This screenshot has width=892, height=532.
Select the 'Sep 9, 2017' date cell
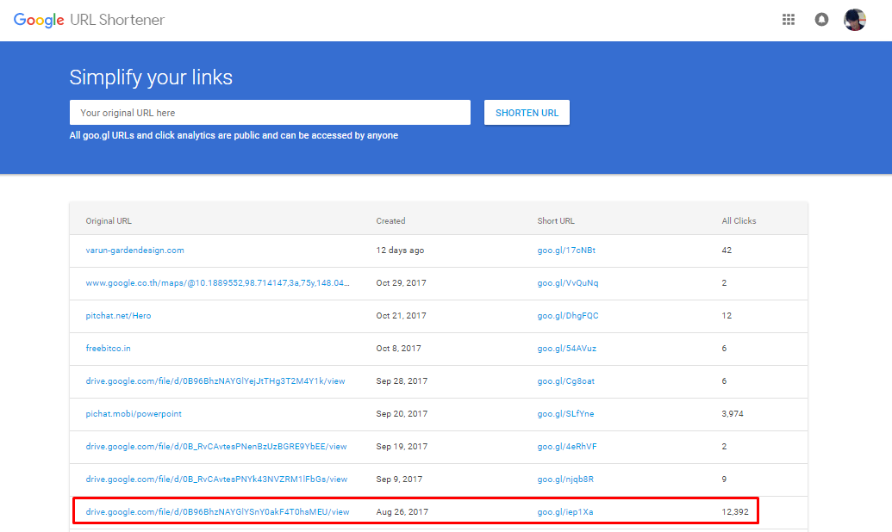pyautogui.click(x=399, y=479)
